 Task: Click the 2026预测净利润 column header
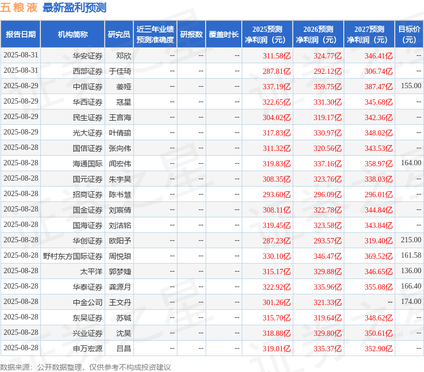tap(318, 35)
